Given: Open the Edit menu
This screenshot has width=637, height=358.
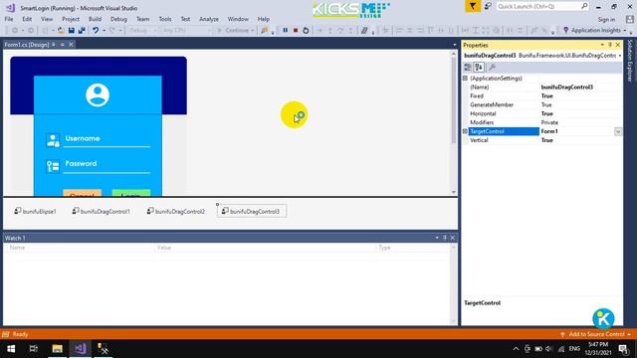Looking at the screenshot, I should [27, 19].
